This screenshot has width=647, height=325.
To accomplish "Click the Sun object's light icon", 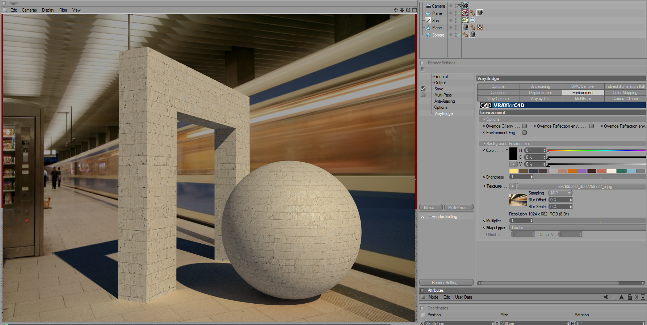I will click(428, 21).
